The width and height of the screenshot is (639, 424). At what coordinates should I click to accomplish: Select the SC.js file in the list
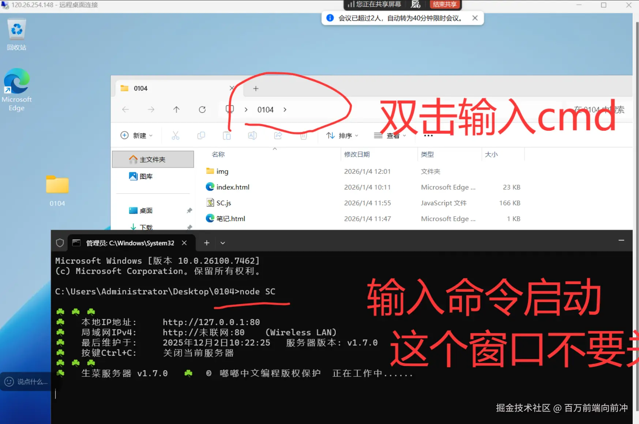click(x=223, y=203)
